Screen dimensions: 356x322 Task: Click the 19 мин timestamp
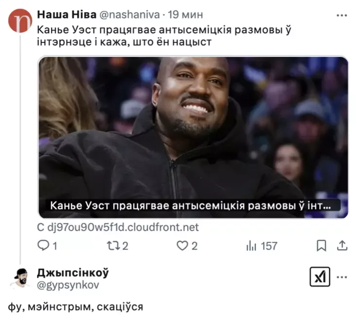click(185, 15)
